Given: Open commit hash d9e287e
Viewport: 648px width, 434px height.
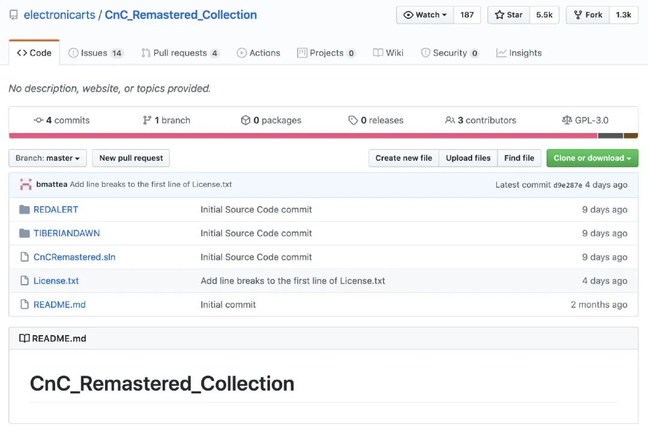Looking at the screenshot, I should 568,185.
